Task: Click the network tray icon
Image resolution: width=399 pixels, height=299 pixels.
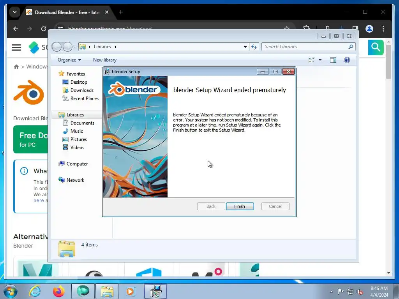Action: pyautogui.click(x=350, y=292)
